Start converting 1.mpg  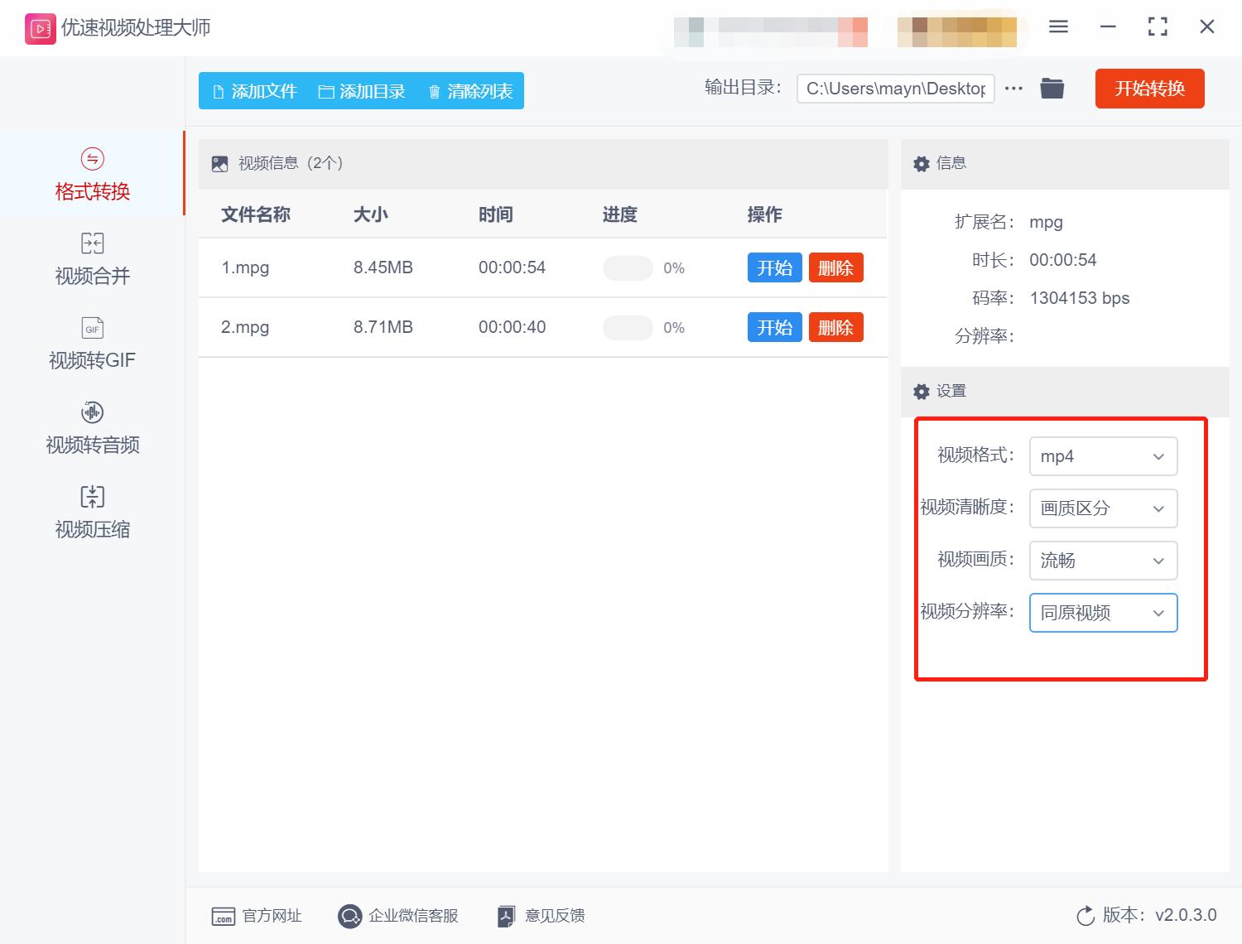(x=774, y=267)
